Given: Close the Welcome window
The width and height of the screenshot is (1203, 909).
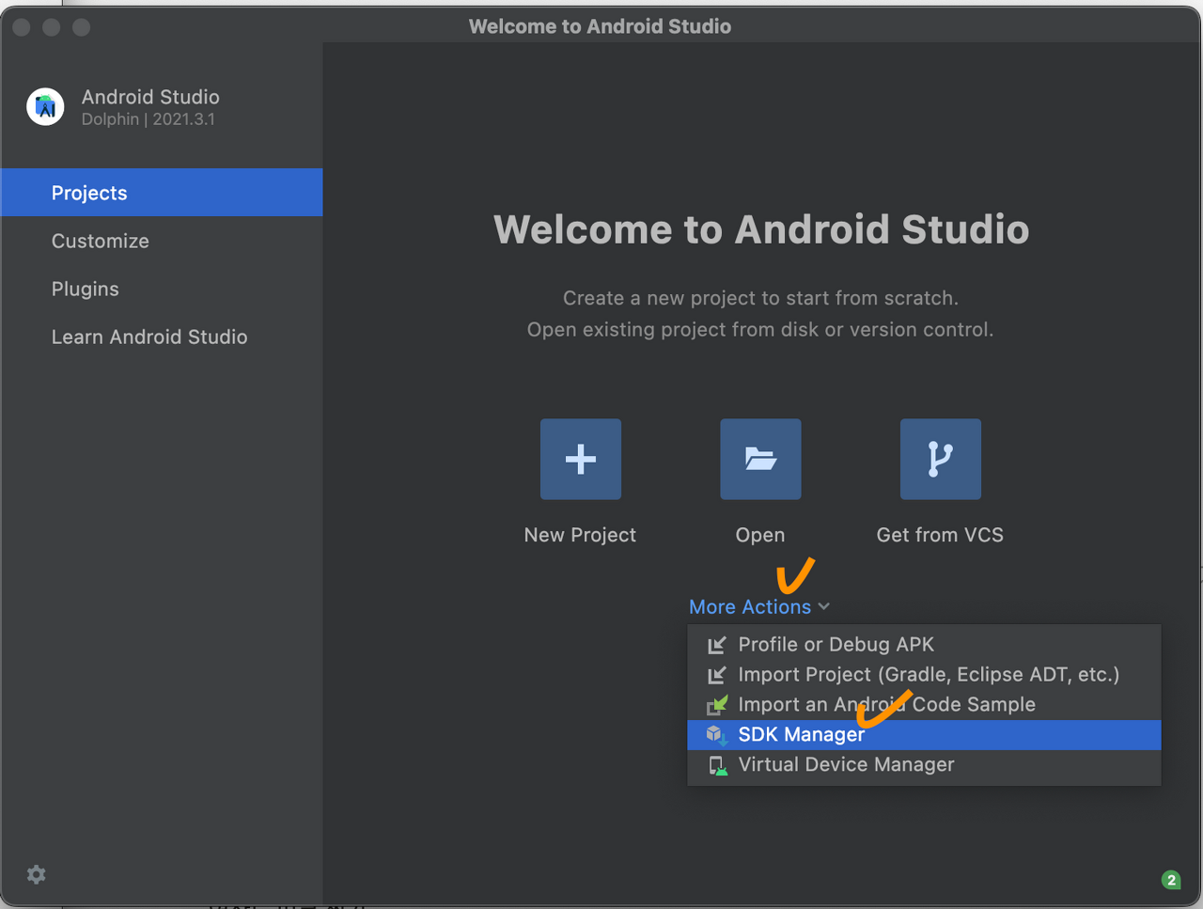Looking at the screenshot, I should (22, 27).
